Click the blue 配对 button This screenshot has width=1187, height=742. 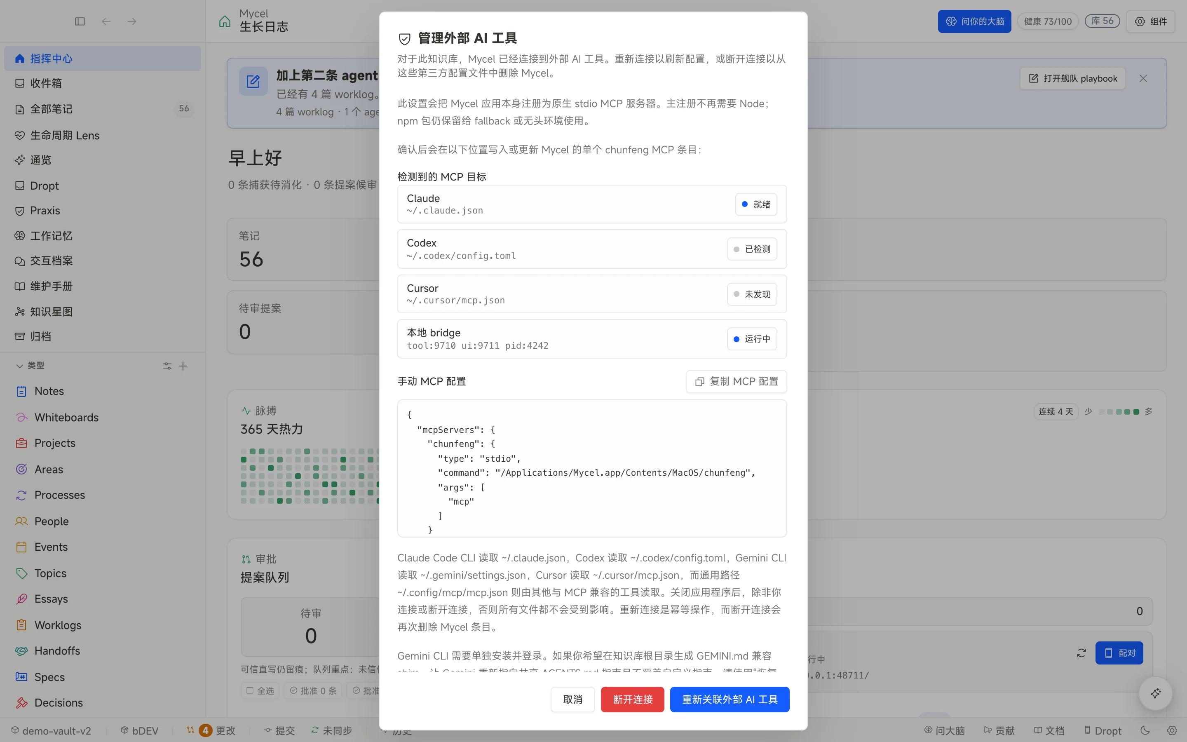coord(1119,653)
